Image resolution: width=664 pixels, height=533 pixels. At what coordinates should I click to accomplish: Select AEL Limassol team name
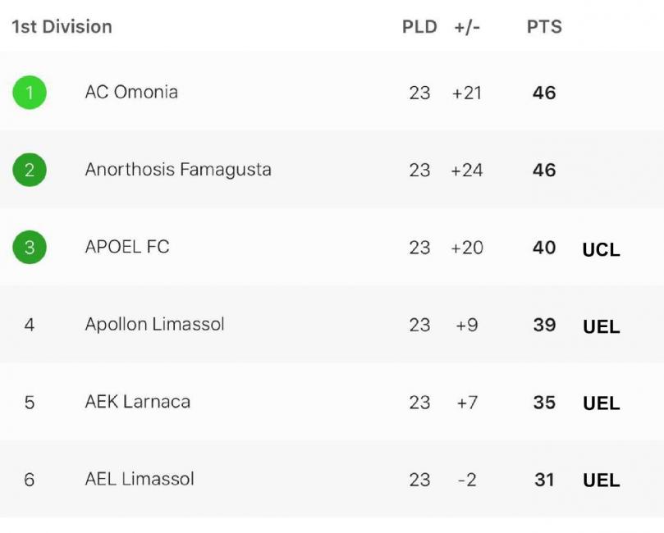click(140, 479)
